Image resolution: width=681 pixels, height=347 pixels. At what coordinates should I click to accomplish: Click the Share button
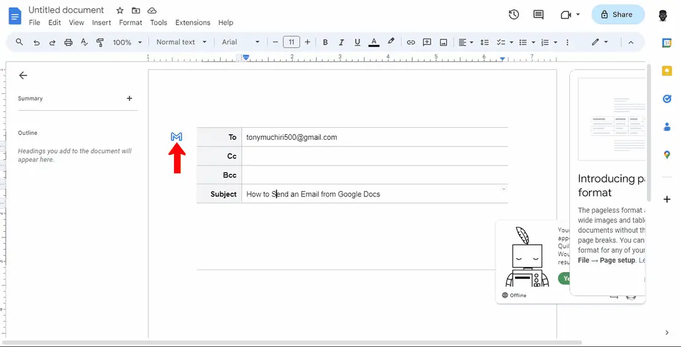[617, 14]
